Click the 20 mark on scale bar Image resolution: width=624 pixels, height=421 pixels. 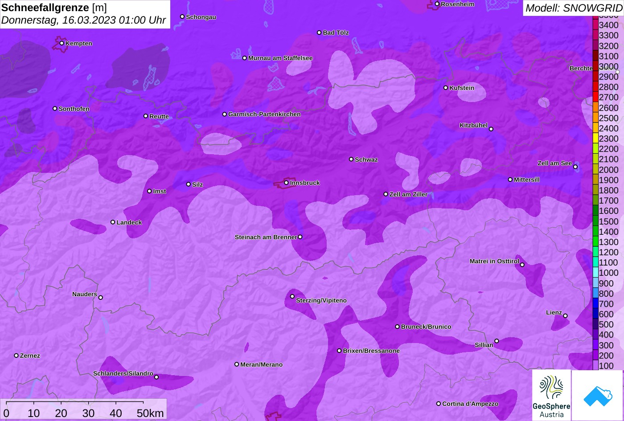tap(61, 413)
